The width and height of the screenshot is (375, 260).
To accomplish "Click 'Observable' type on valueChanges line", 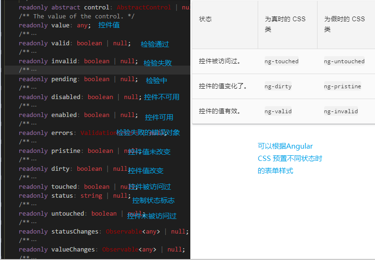I will coord(120,250).
